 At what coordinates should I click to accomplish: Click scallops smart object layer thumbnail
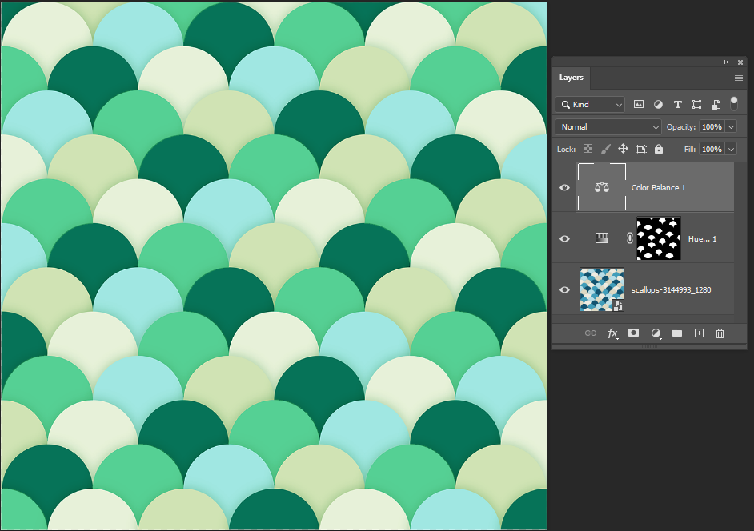point(602,289)
